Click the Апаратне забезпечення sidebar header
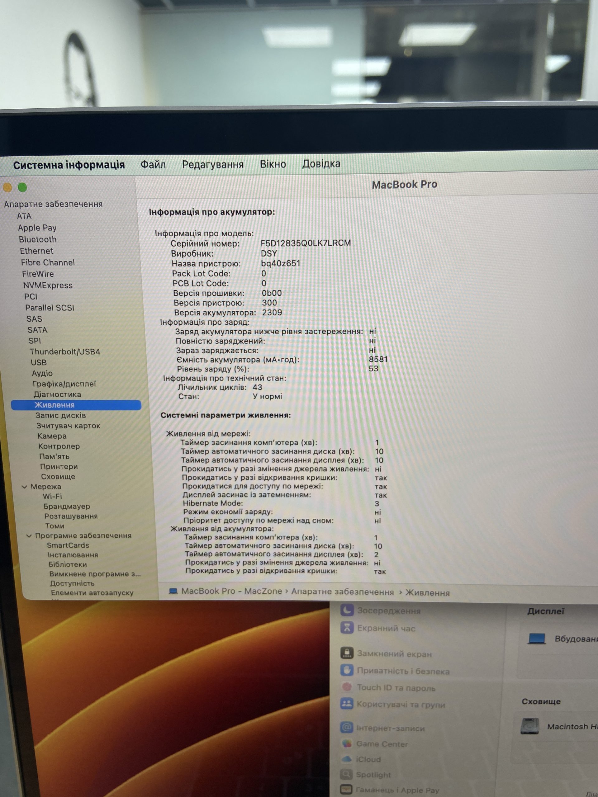The width and height of the screenshot is (598, 797). pos(53,204)
